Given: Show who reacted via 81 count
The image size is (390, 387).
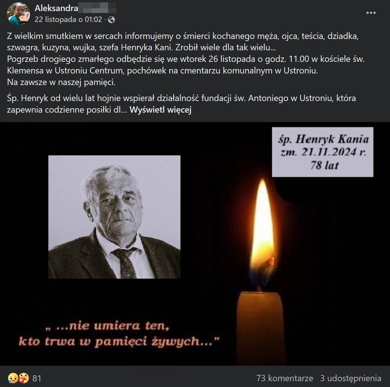Looking at the screenshot, I should [36, 378].
